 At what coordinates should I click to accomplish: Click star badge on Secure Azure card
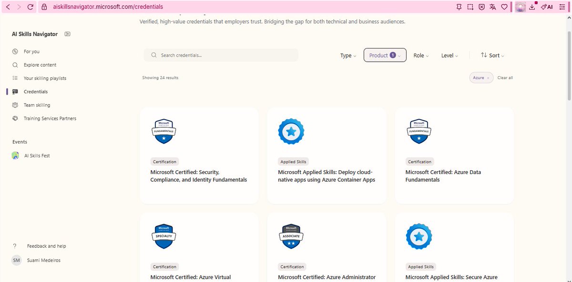click(x=419, y=236)
